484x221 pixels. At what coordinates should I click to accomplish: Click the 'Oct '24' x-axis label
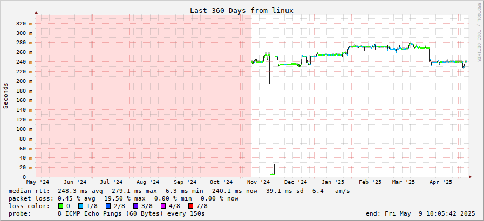tap(221, 182)
